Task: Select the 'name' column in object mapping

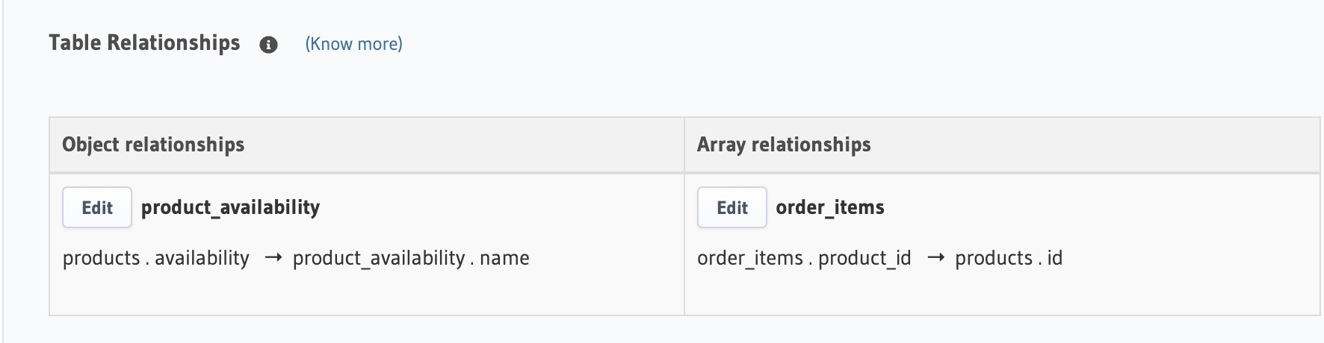Action: click(504, 258)
